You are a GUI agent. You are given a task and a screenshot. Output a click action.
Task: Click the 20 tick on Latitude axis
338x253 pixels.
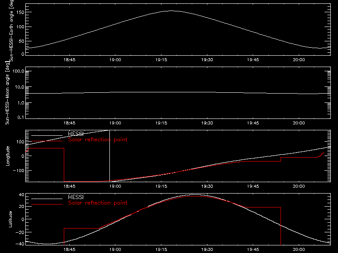(x=22, y=207)
